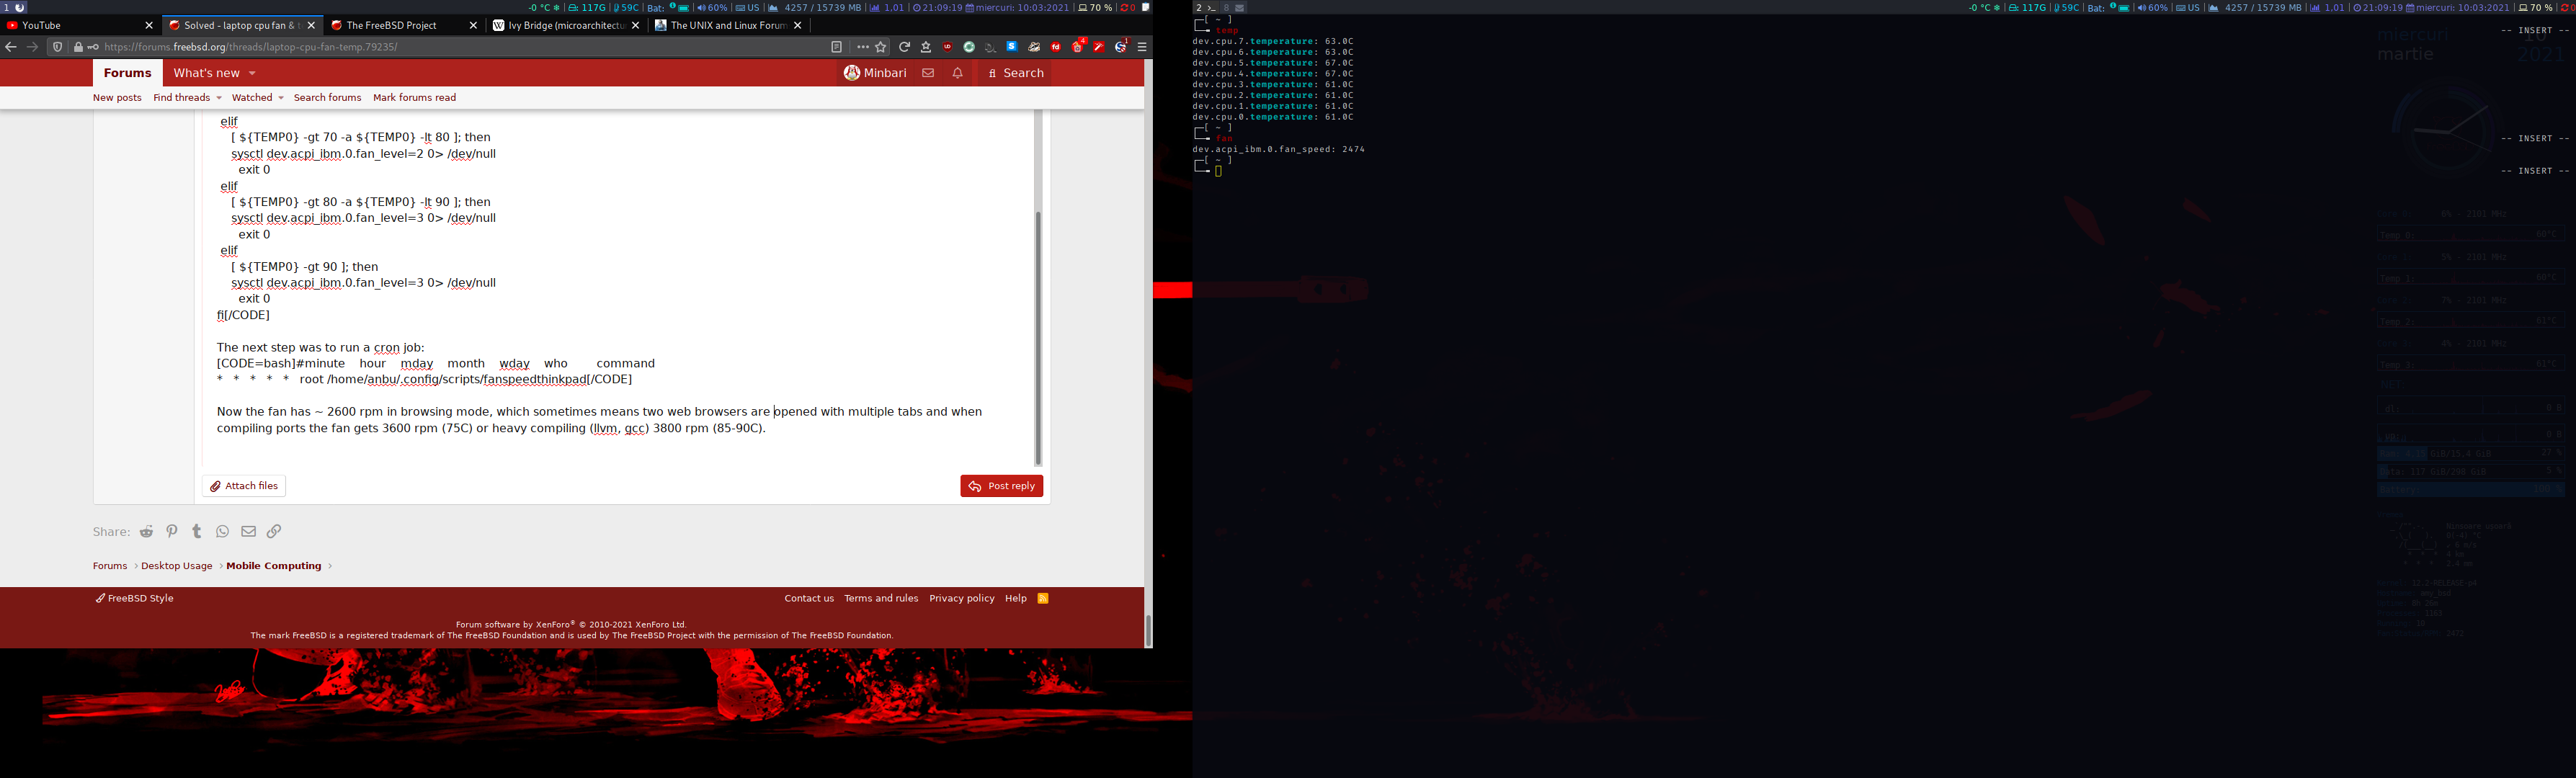
Task: Close the YouTube tab
Action: click(149, 26)
